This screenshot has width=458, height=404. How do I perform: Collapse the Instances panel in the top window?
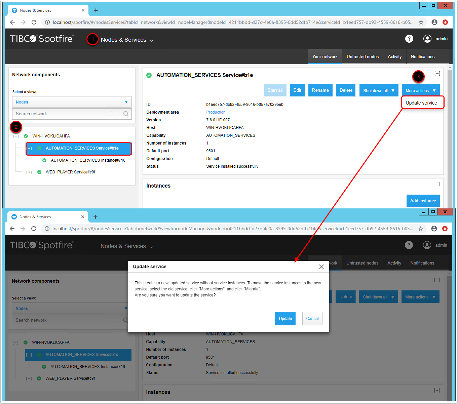(437, 184)
